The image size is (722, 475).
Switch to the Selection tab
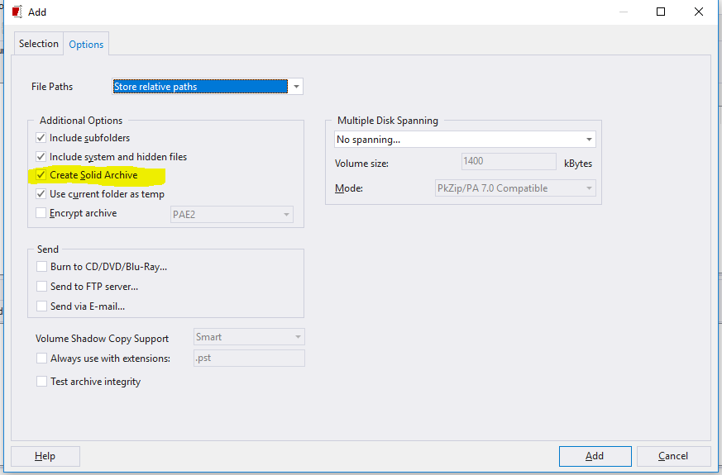[x=39, y=44]
